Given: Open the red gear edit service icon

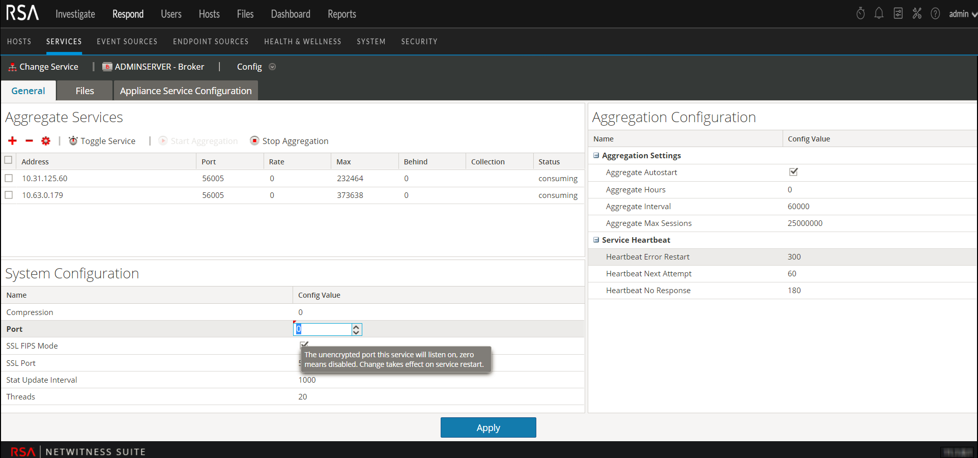Looking at the screenshot, I should (x=46, y=141).
